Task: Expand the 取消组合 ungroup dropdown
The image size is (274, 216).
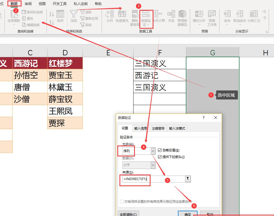Action: 240,24
